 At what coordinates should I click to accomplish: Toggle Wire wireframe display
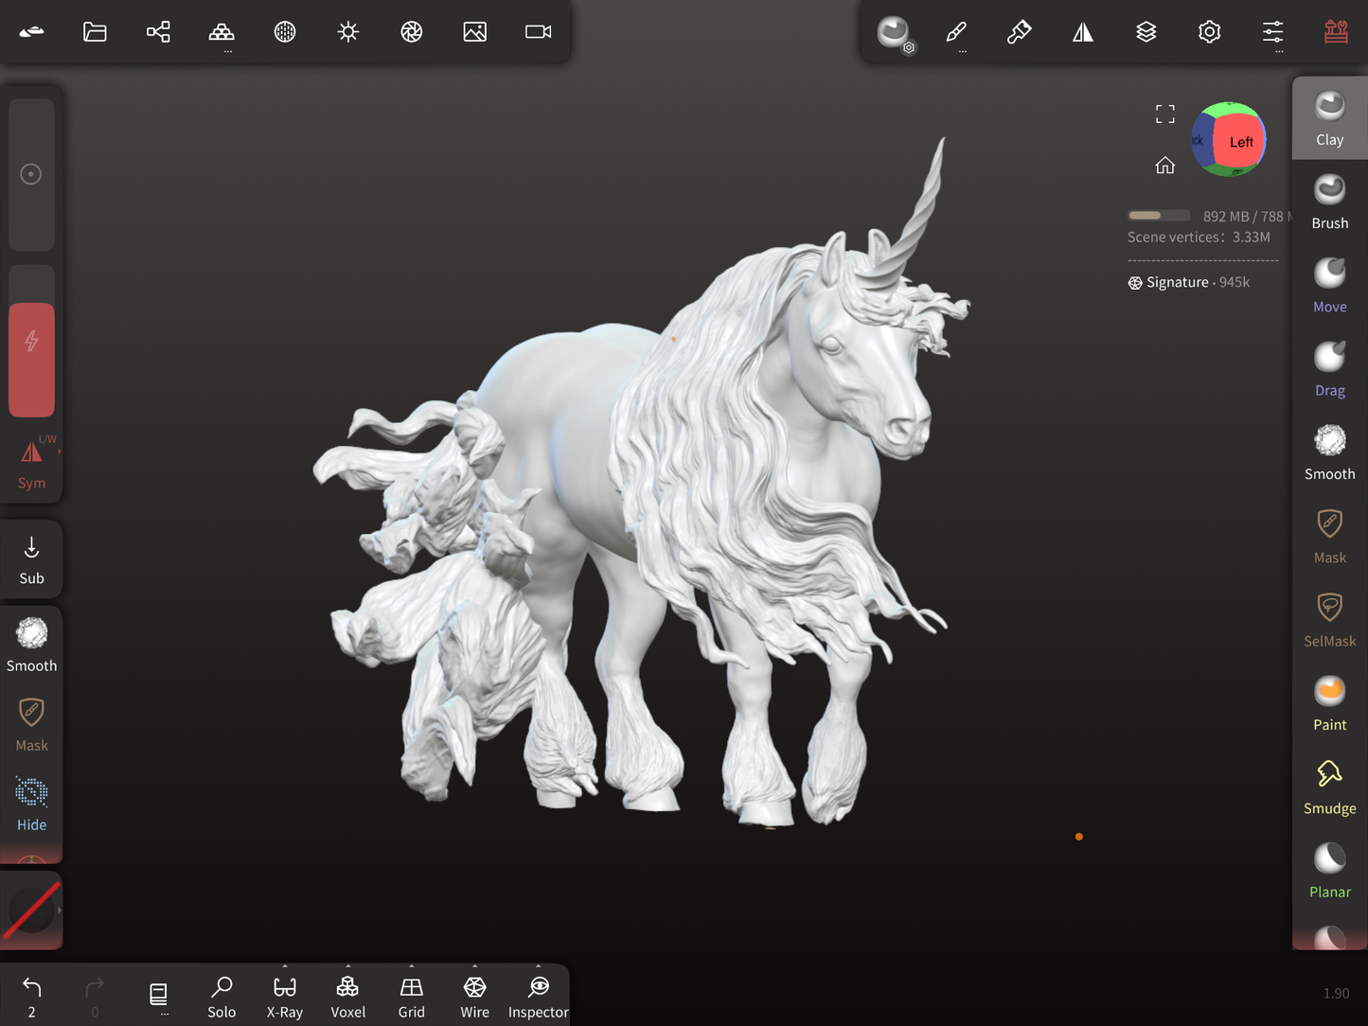click(474, 997)
